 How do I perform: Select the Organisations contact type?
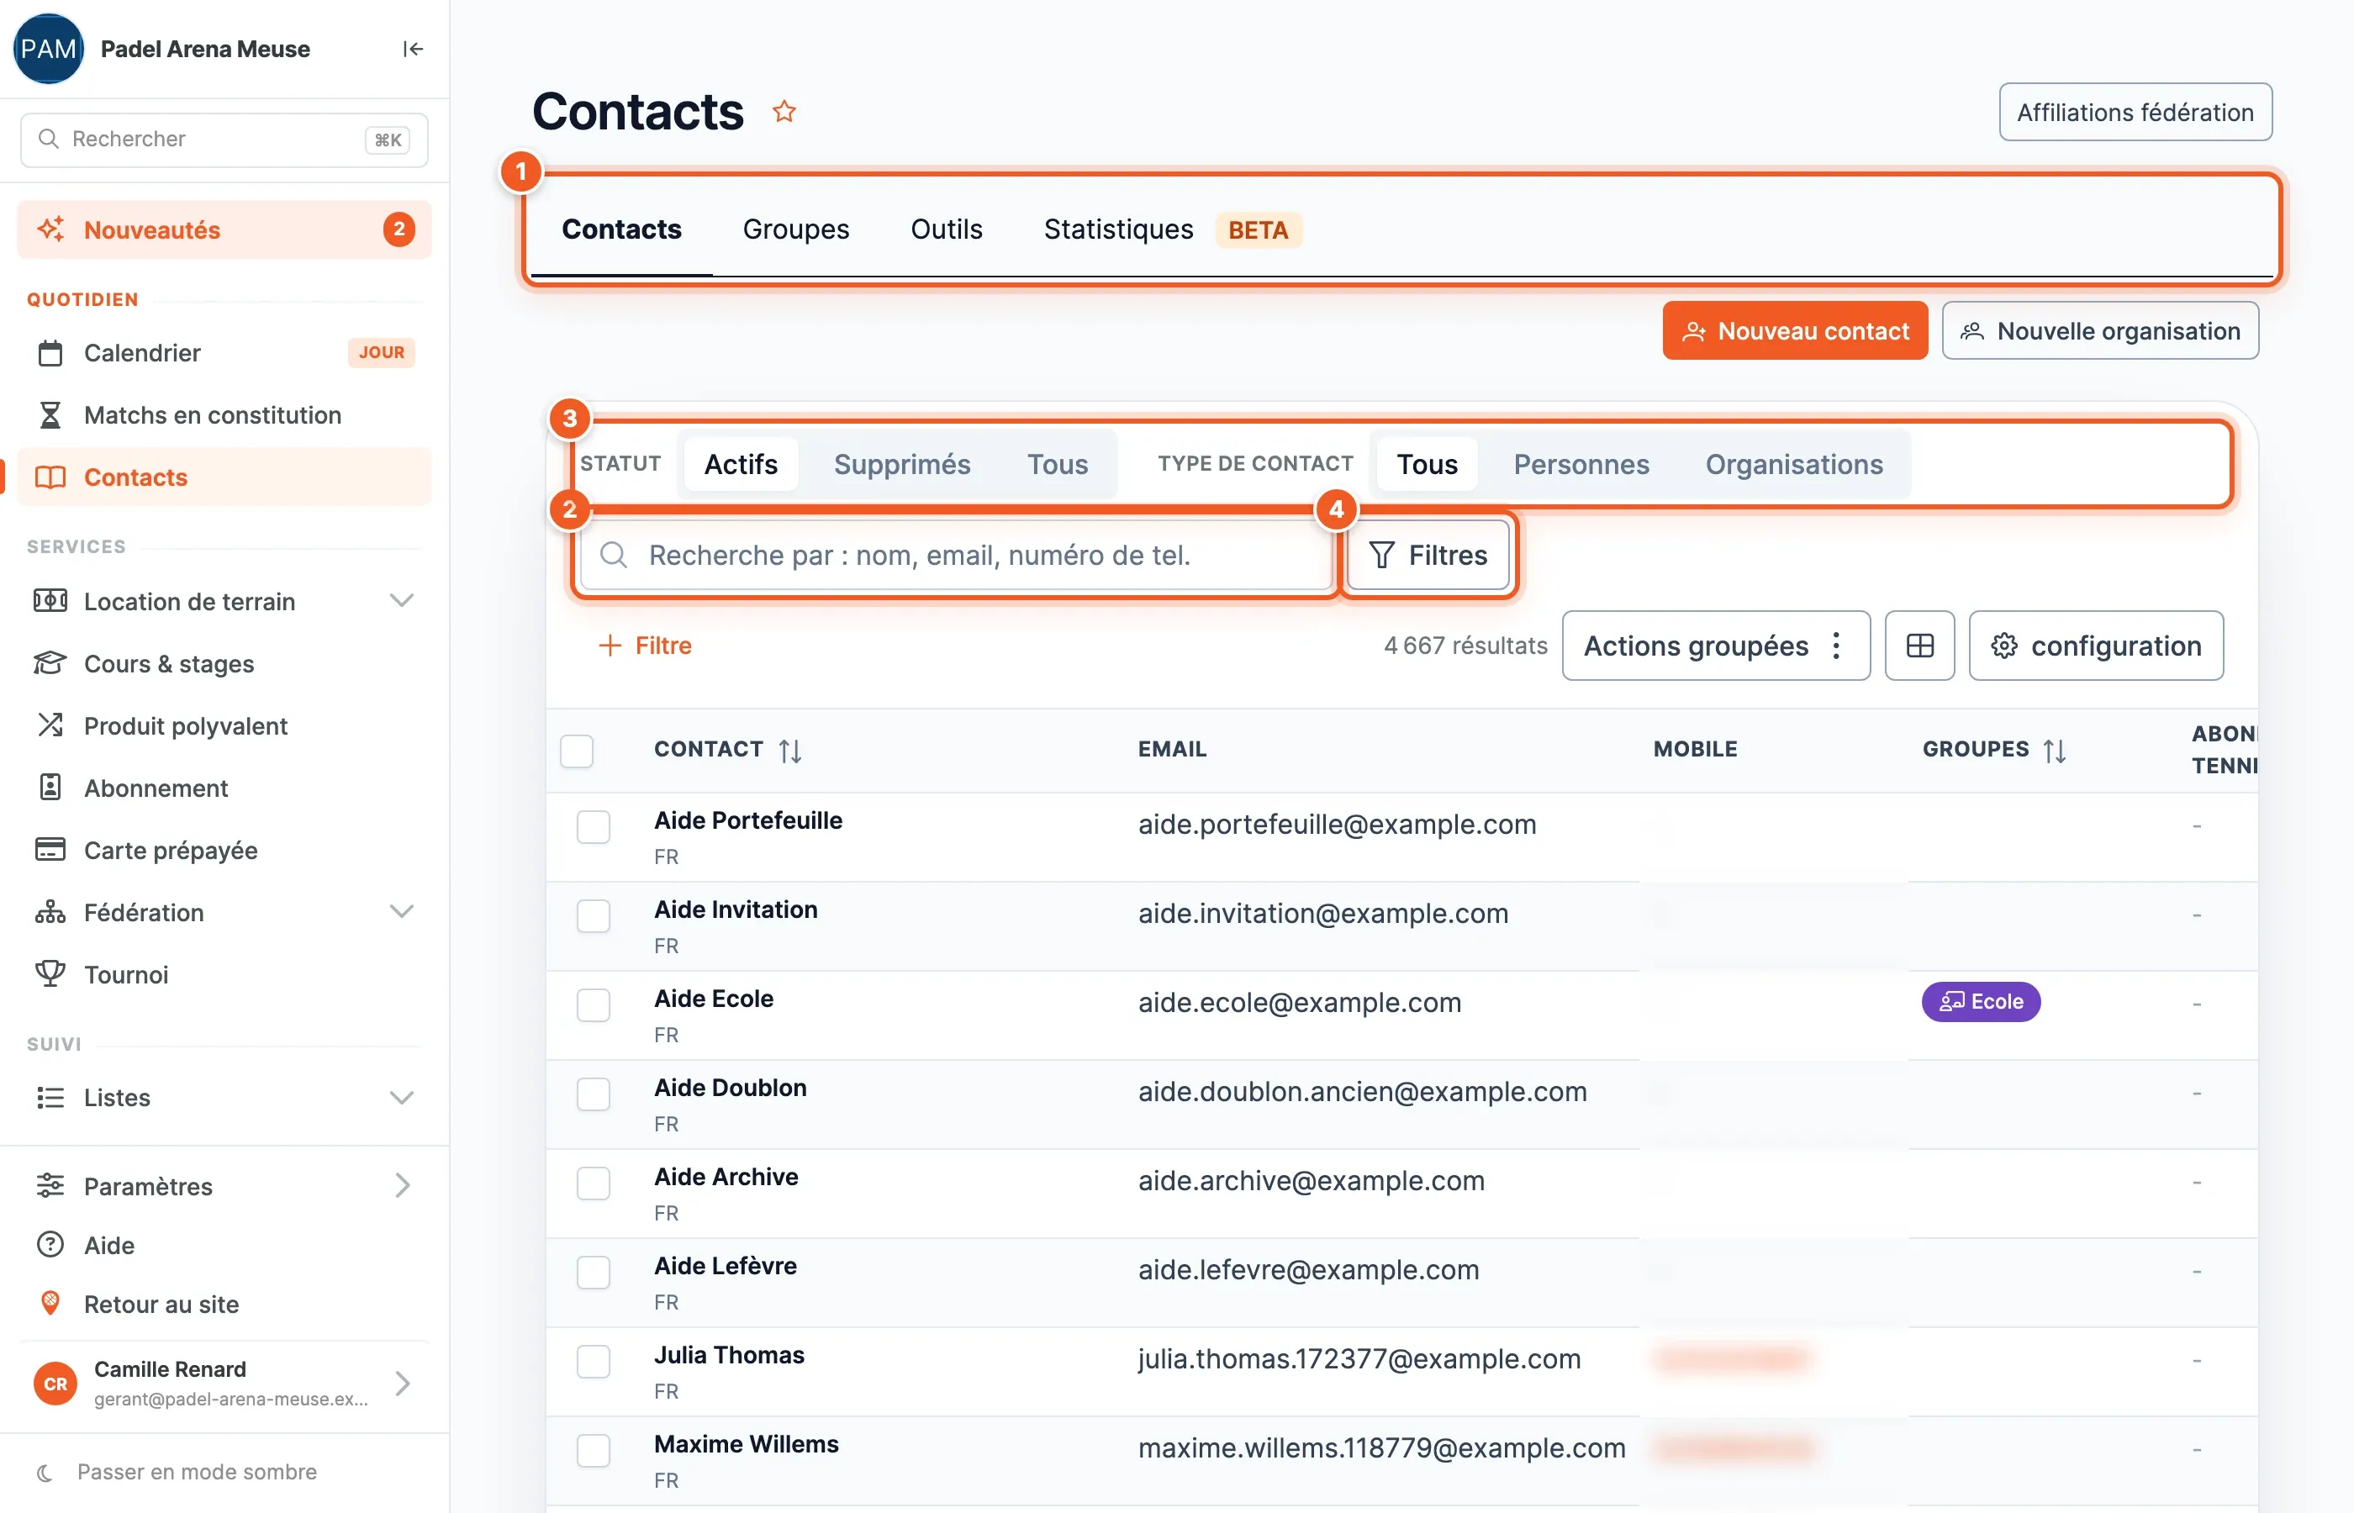1794,464
